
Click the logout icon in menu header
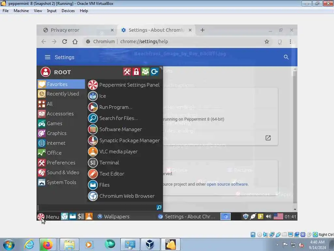pos(154,72)
